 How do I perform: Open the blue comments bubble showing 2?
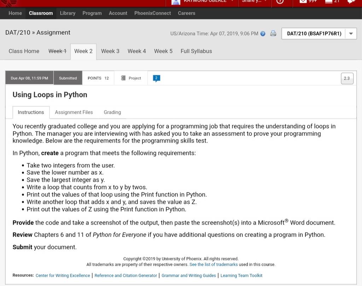[157, 78]
